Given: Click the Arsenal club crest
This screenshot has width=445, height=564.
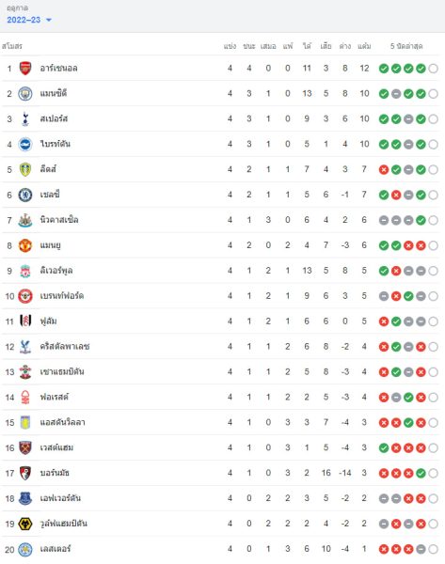Looking at the screenshot, I should point(25,69).
